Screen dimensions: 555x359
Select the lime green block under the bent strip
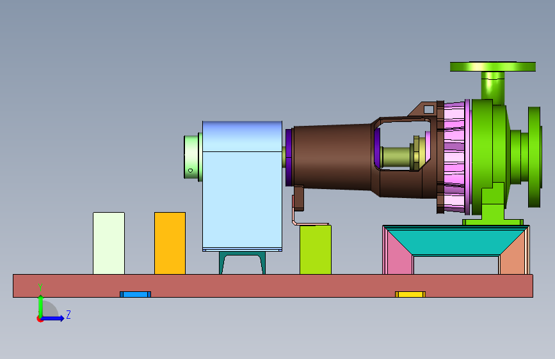[316, 250]
